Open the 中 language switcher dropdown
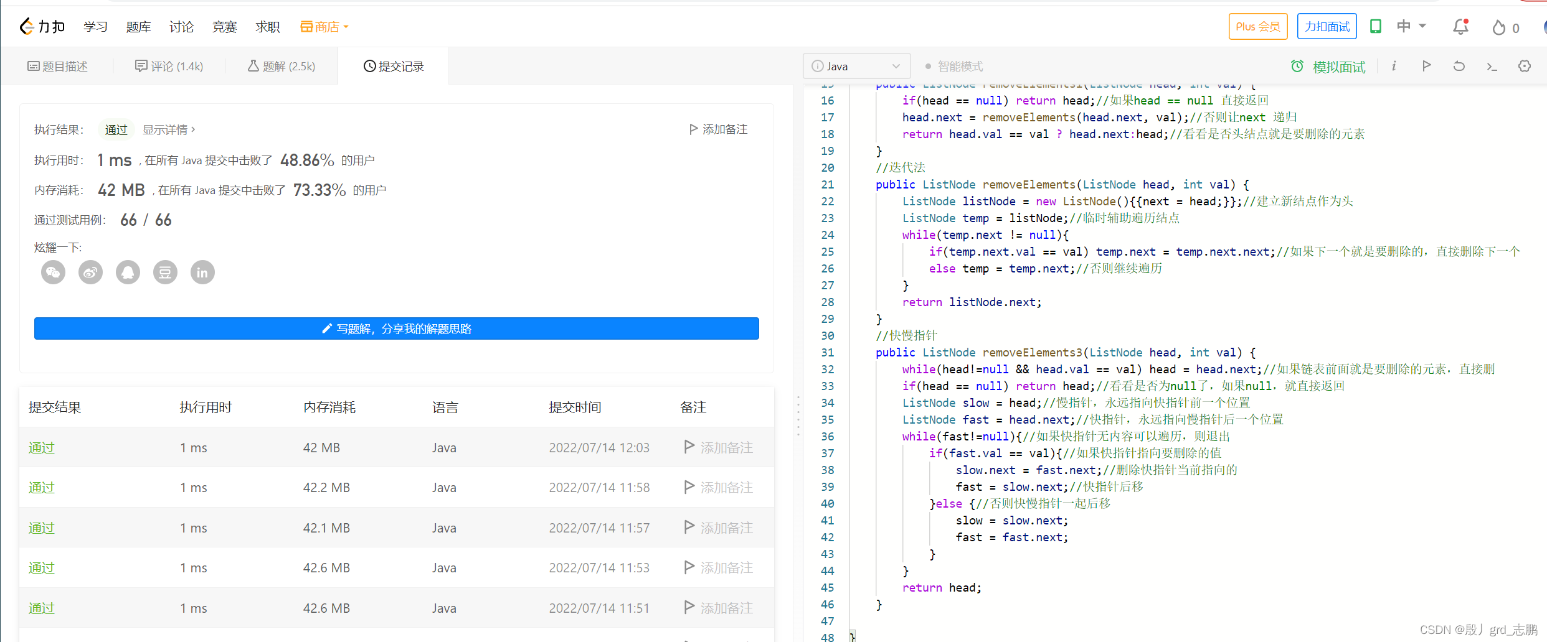This screenshot has height=642, width=1547. point(1411,26)
